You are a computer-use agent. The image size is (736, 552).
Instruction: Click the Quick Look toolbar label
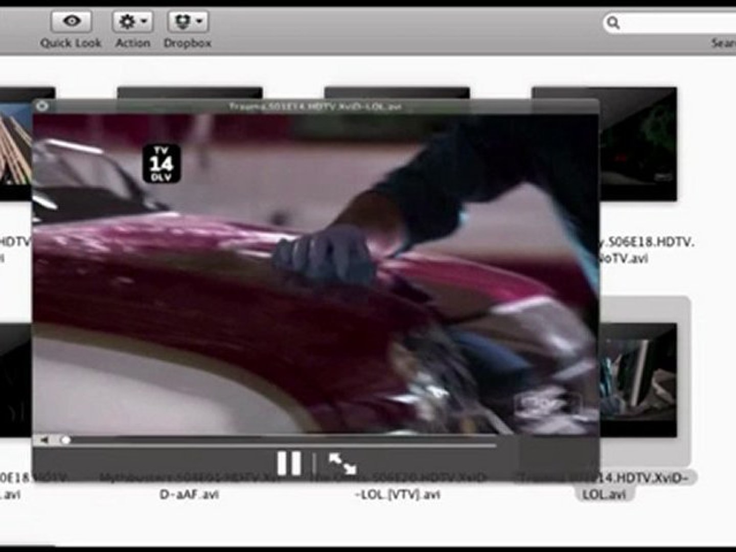click(71, 43)
